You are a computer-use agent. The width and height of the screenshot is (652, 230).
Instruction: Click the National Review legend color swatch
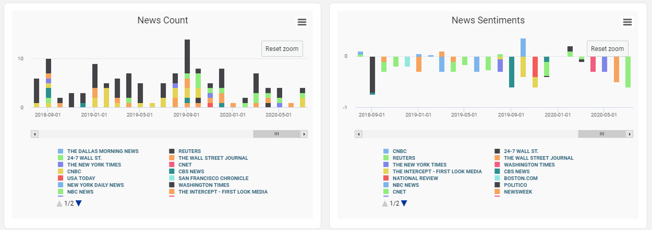(386, 178)
